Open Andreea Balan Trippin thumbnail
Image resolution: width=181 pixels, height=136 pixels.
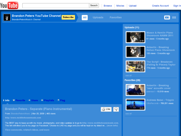(x=135, y=105)
